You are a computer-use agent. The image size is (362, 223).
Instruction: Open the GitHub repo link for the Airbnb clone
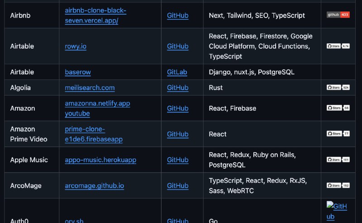pyautogui.click(x=178, y=15)
